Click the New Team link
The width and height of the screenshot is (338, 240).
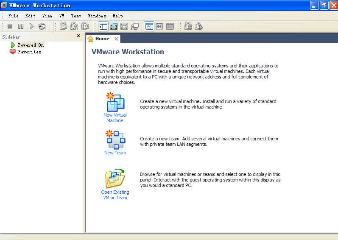115,153
